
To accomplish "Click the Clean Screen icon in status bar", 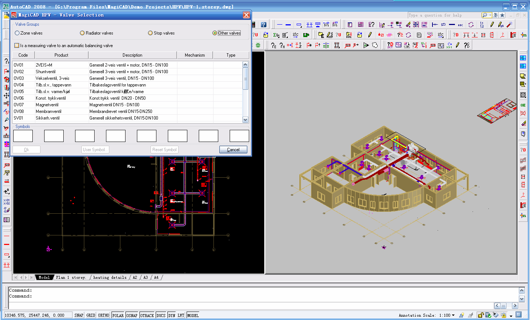I will coord(519,315).
